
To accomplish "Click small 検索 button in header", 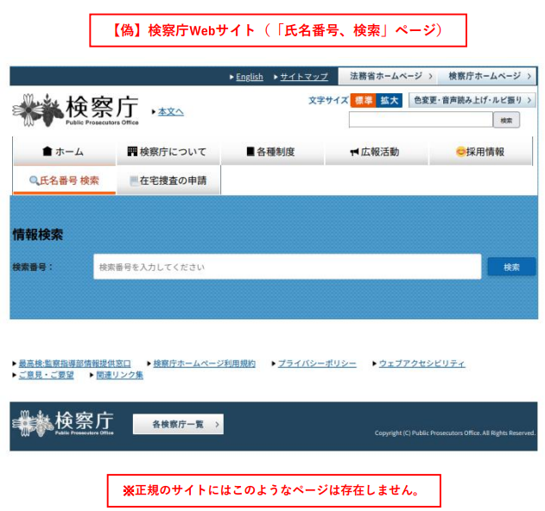I will pos(506,120).
